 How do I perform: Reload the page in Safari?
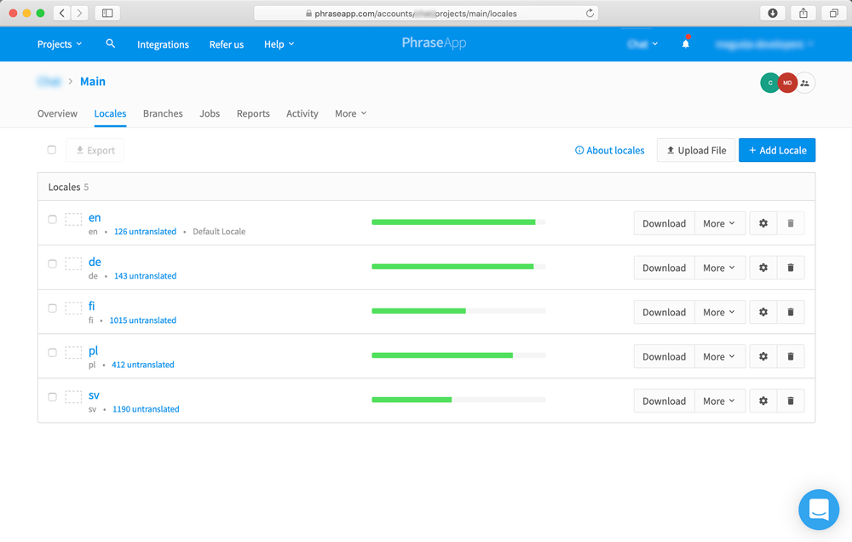[590, 13]
